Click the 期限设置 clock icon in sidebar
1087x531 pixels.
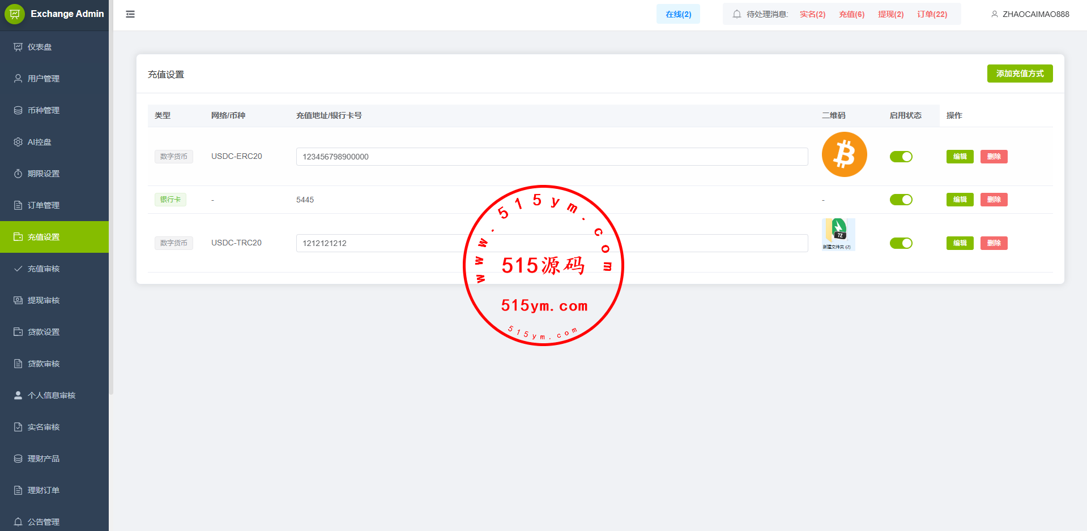[x=18, y=174]
